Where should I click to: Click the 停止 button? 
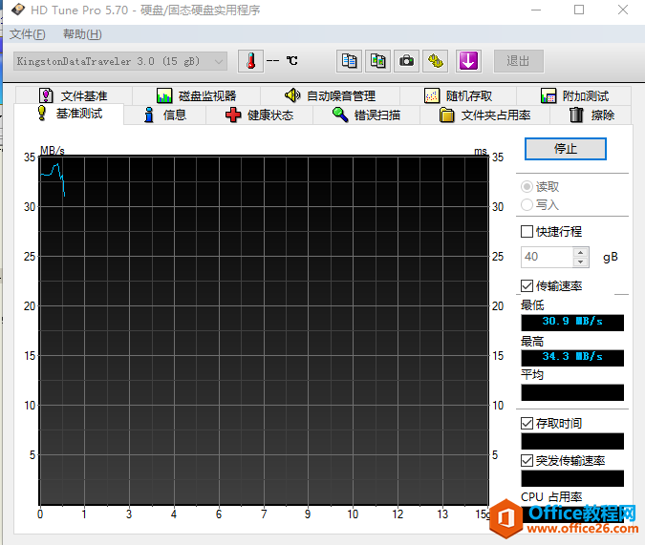(565, 149)
